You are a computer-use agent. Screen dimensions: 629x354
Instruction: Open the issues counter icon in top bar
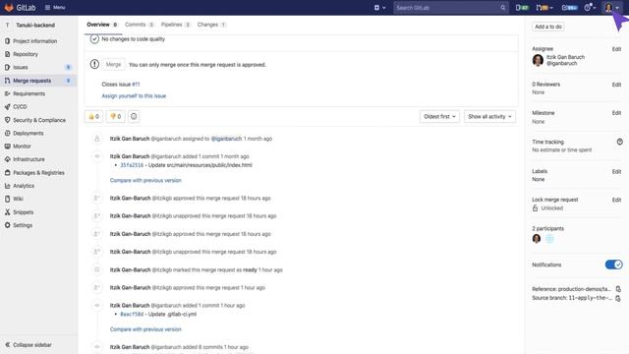[x=522, y=7]
